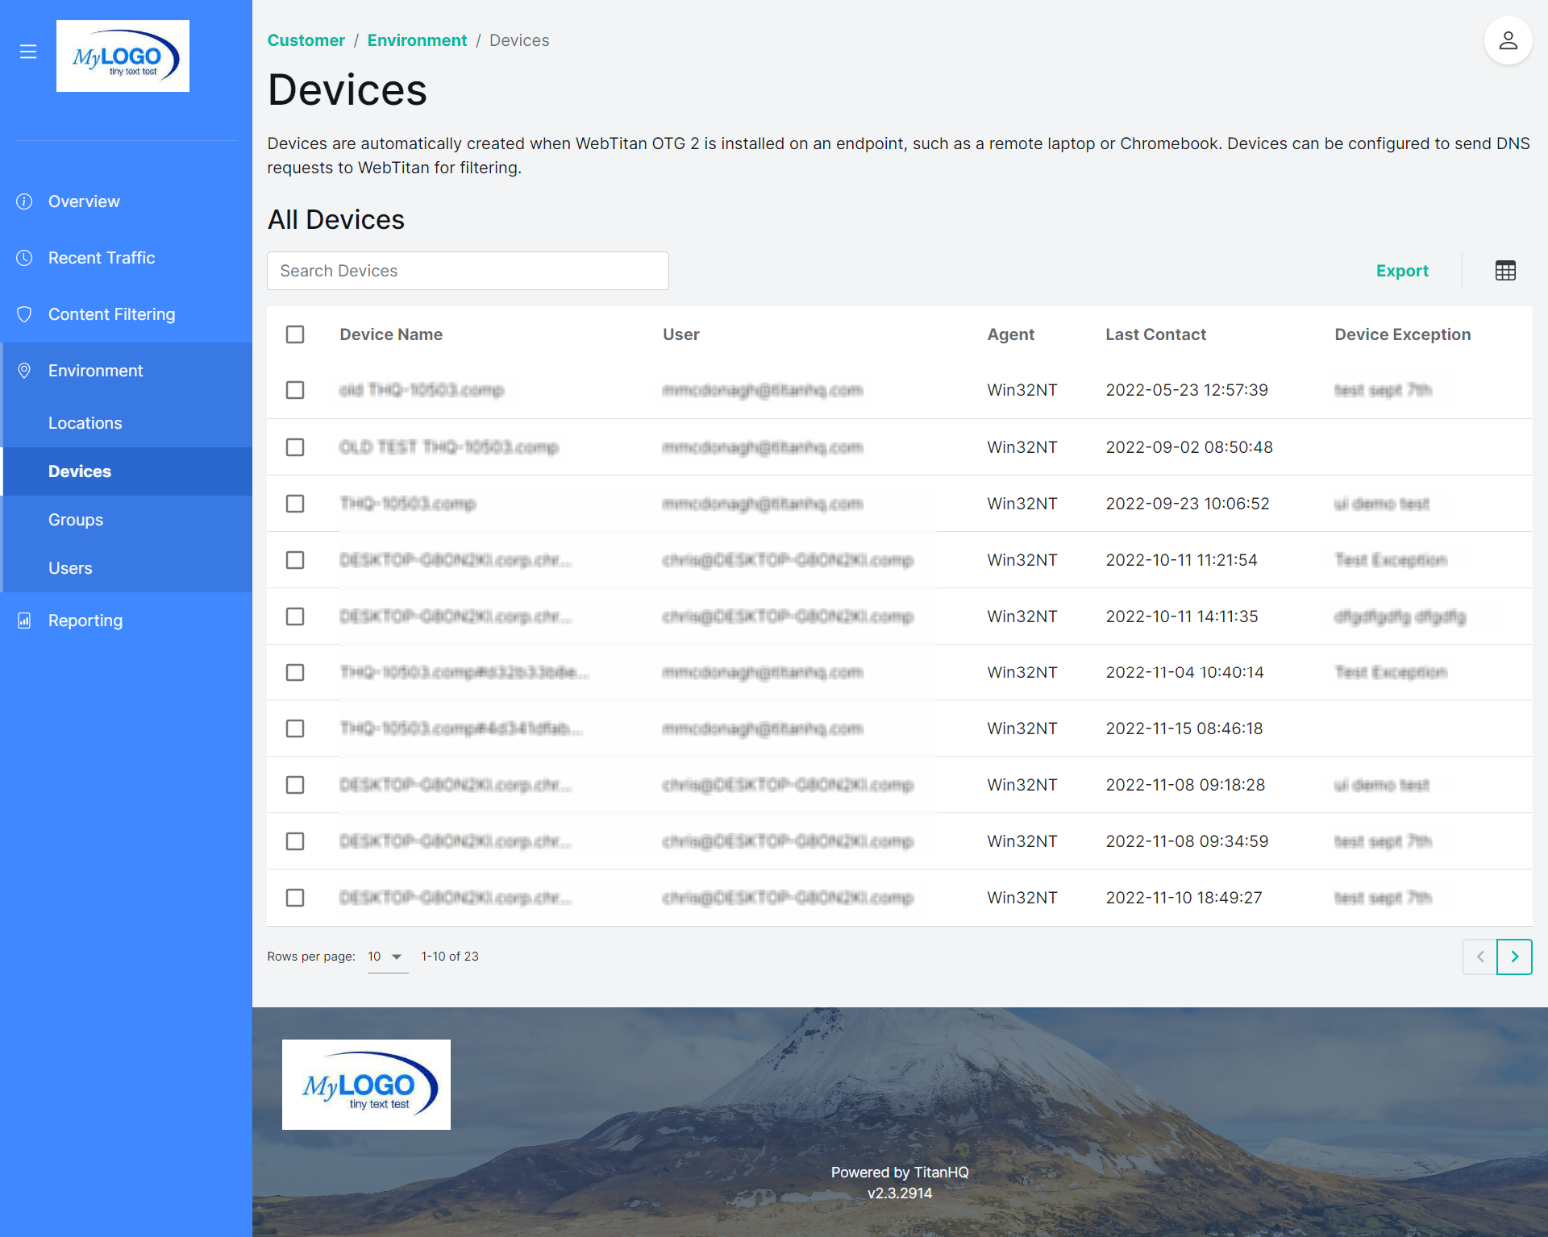
Task: Click the Reporting bar chart icon
Action: tap(24, 620)
